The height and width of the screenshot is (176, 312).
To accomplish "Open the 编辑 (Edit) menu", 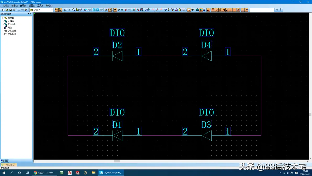I will 14,6.
